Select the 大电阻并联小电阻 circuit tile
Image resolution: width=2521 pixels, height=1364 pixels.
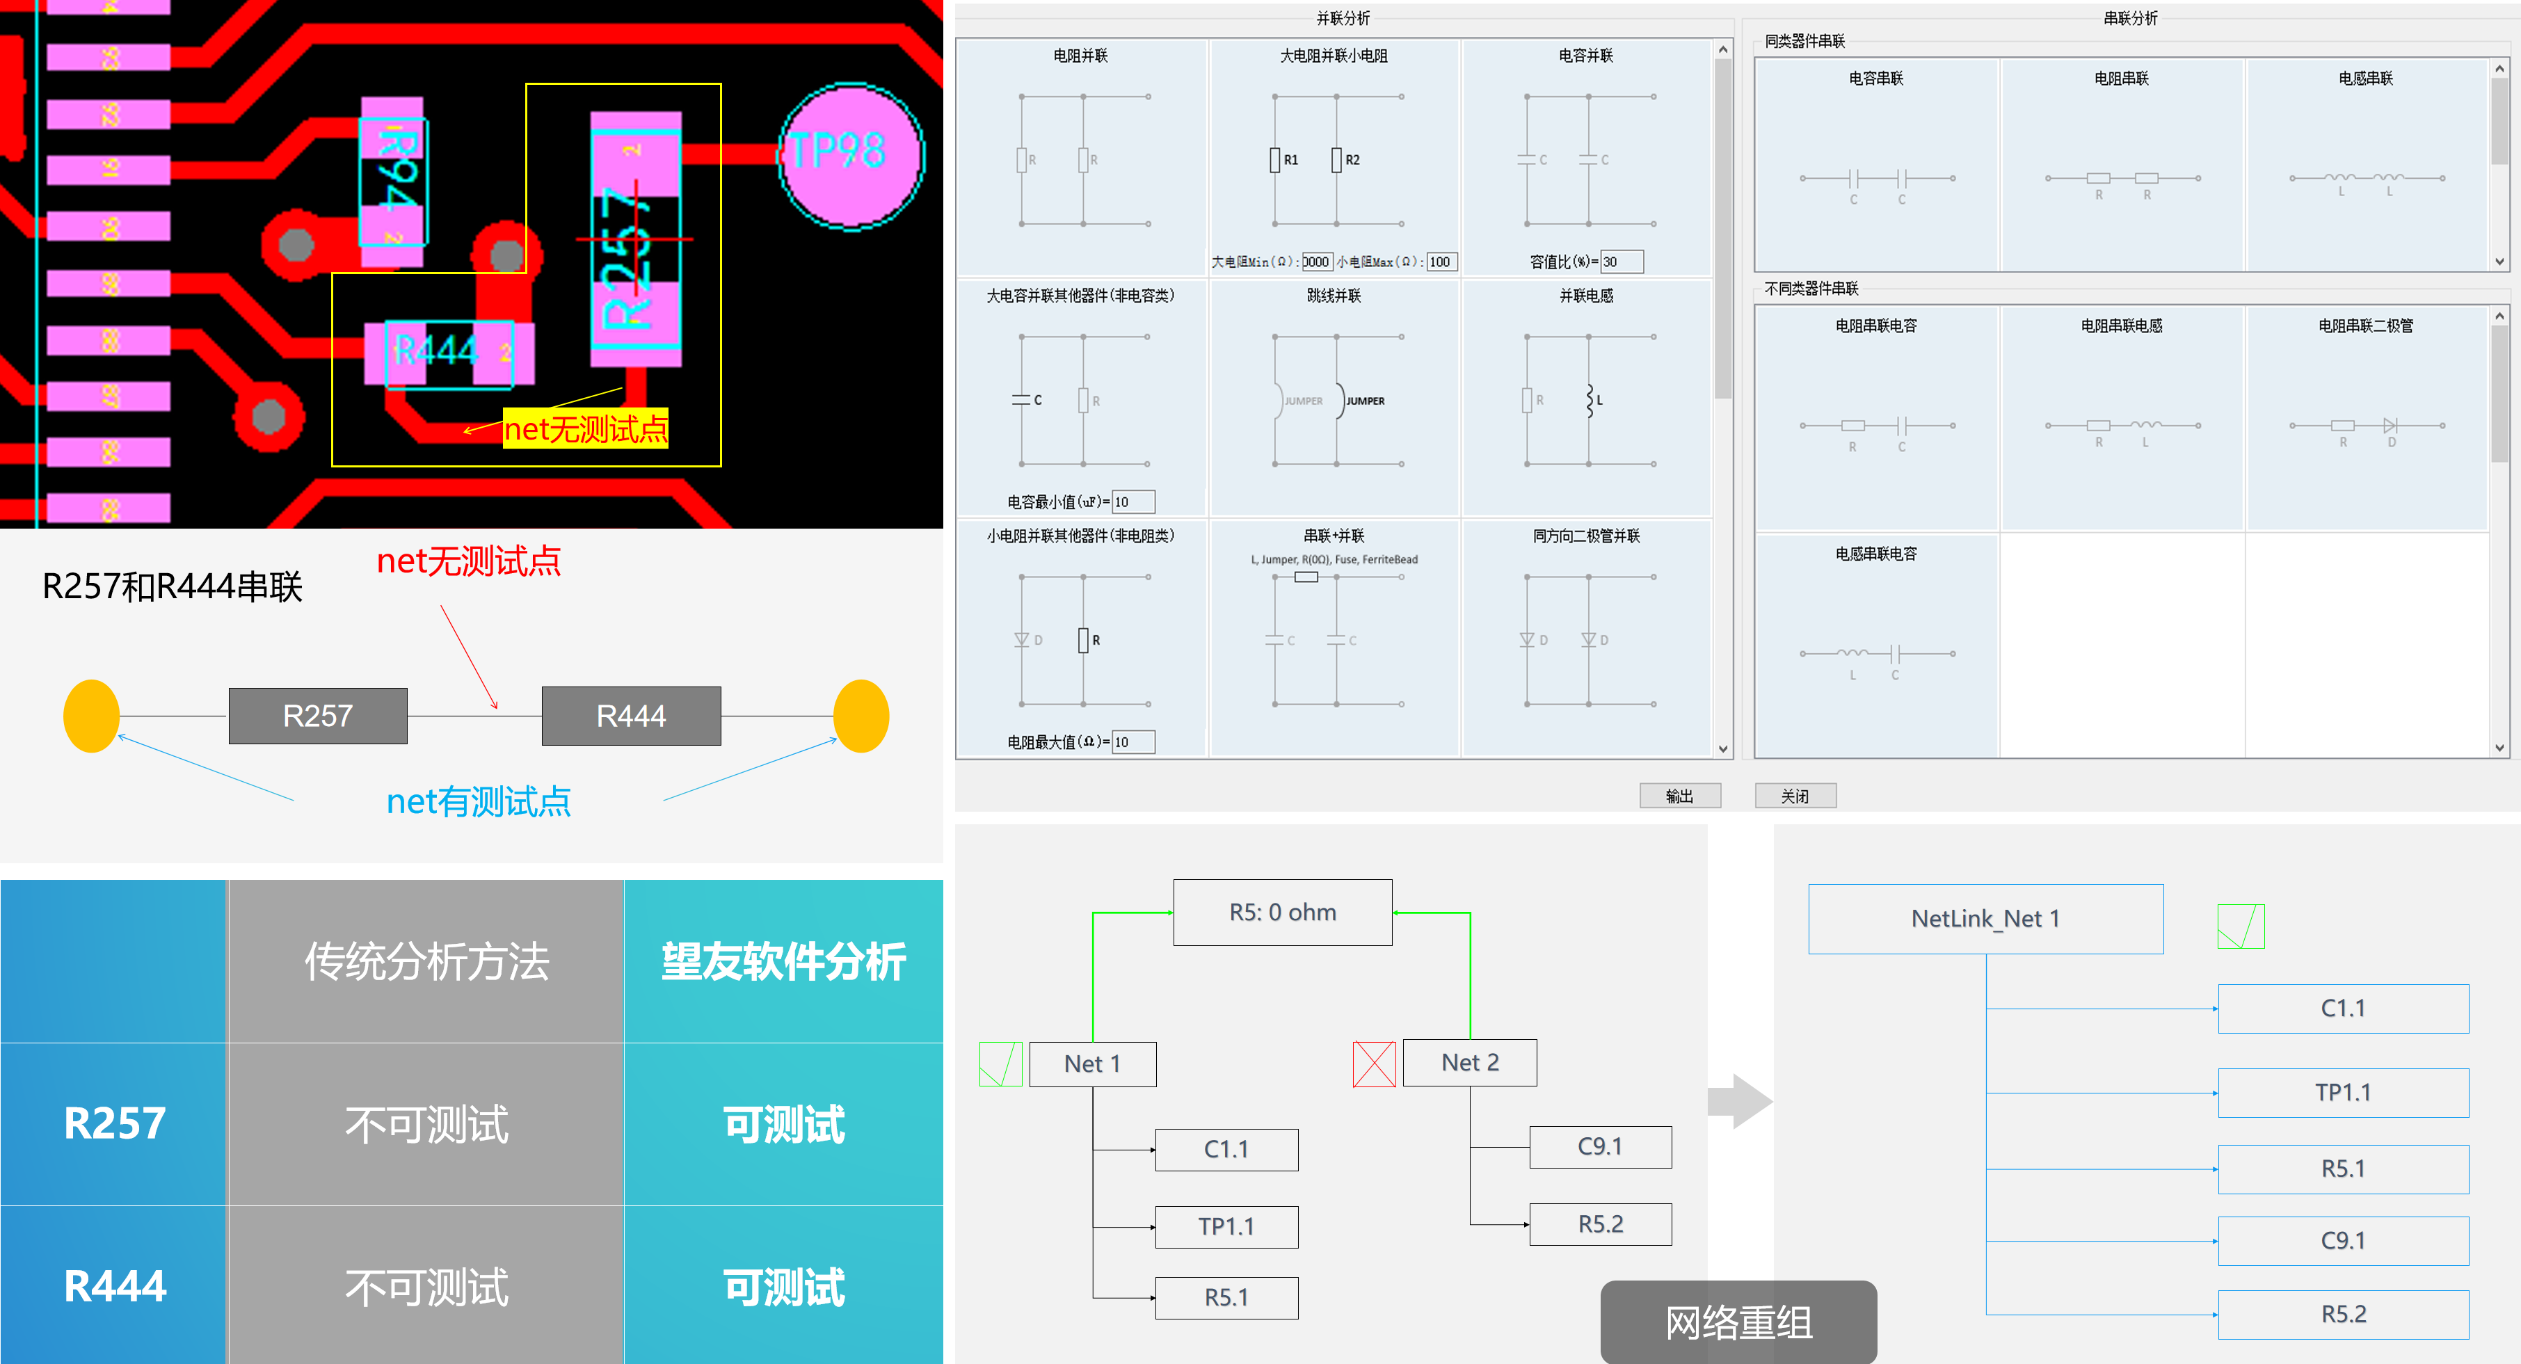point(1334,157)
